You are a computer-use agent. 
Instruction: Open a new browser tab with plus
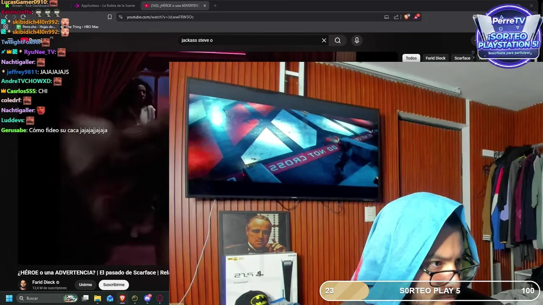215,6
